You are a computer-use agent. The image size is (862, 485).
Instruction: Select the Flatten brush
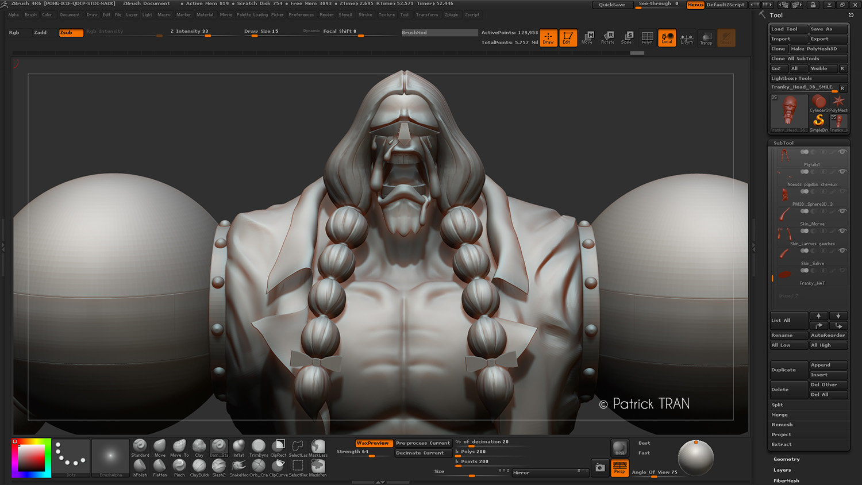pyautogui.click(x=160, y=468)
